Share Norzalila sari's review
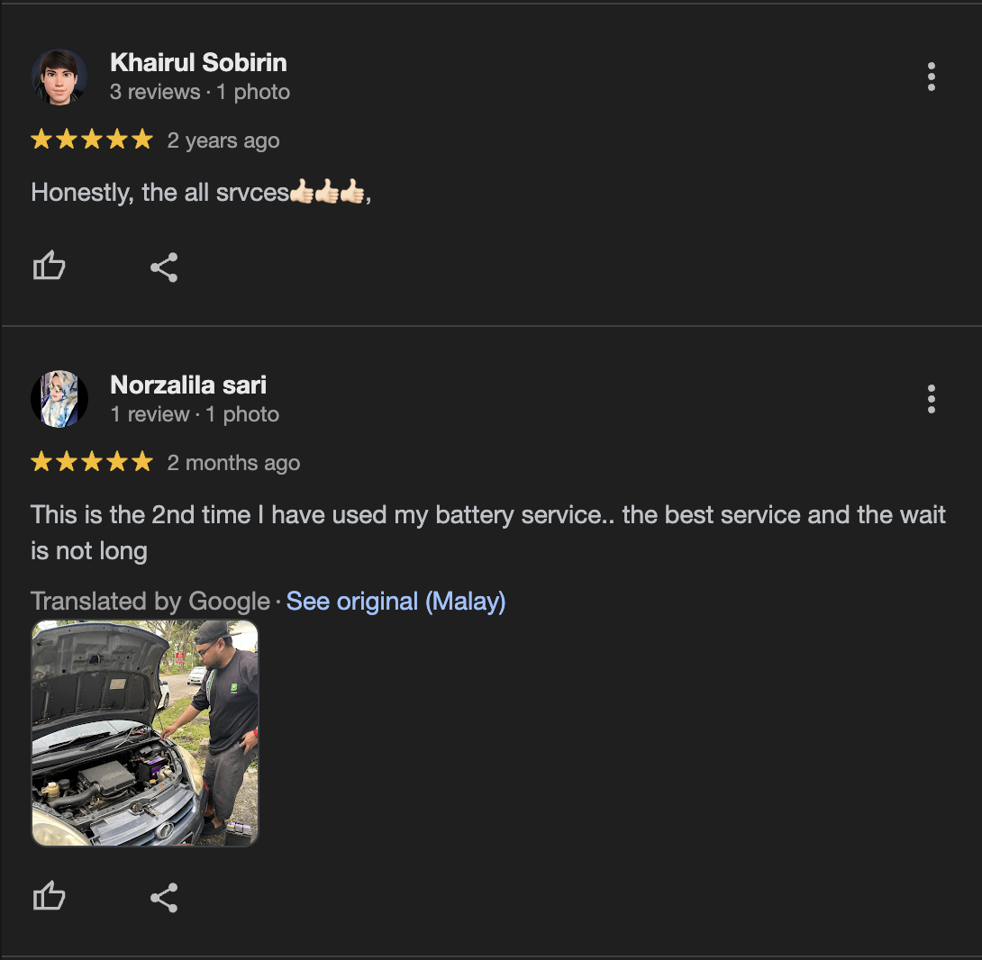 pos(164,897)
